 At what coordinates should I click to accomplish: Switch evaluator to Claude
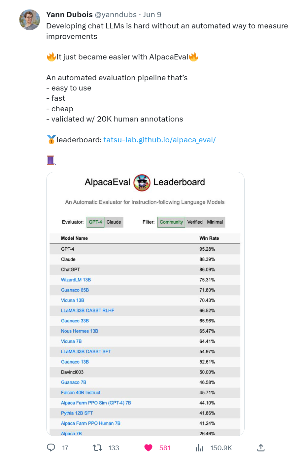[x=114, y=222]
